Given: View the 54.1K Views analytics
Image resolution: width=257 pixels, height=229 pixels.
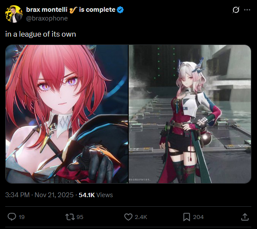Looking at the screenshot, I should [x=96, y=195].
